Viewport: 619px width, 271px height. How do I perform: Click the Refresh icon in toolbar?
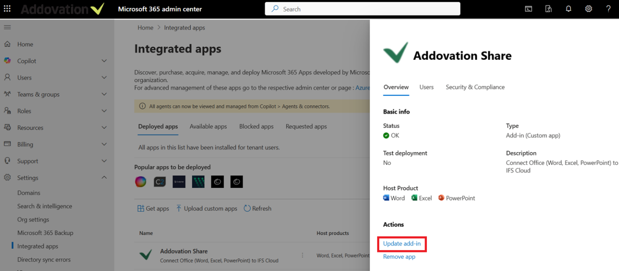(247, 208)
